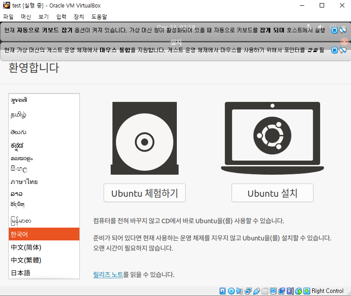The width and height of the screenshot is (351, 296).
Task: Click the CPU virtualization status icon
Action: click(290, 291)
